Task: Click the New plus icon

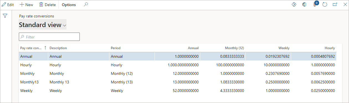Action: coord(22,5)
